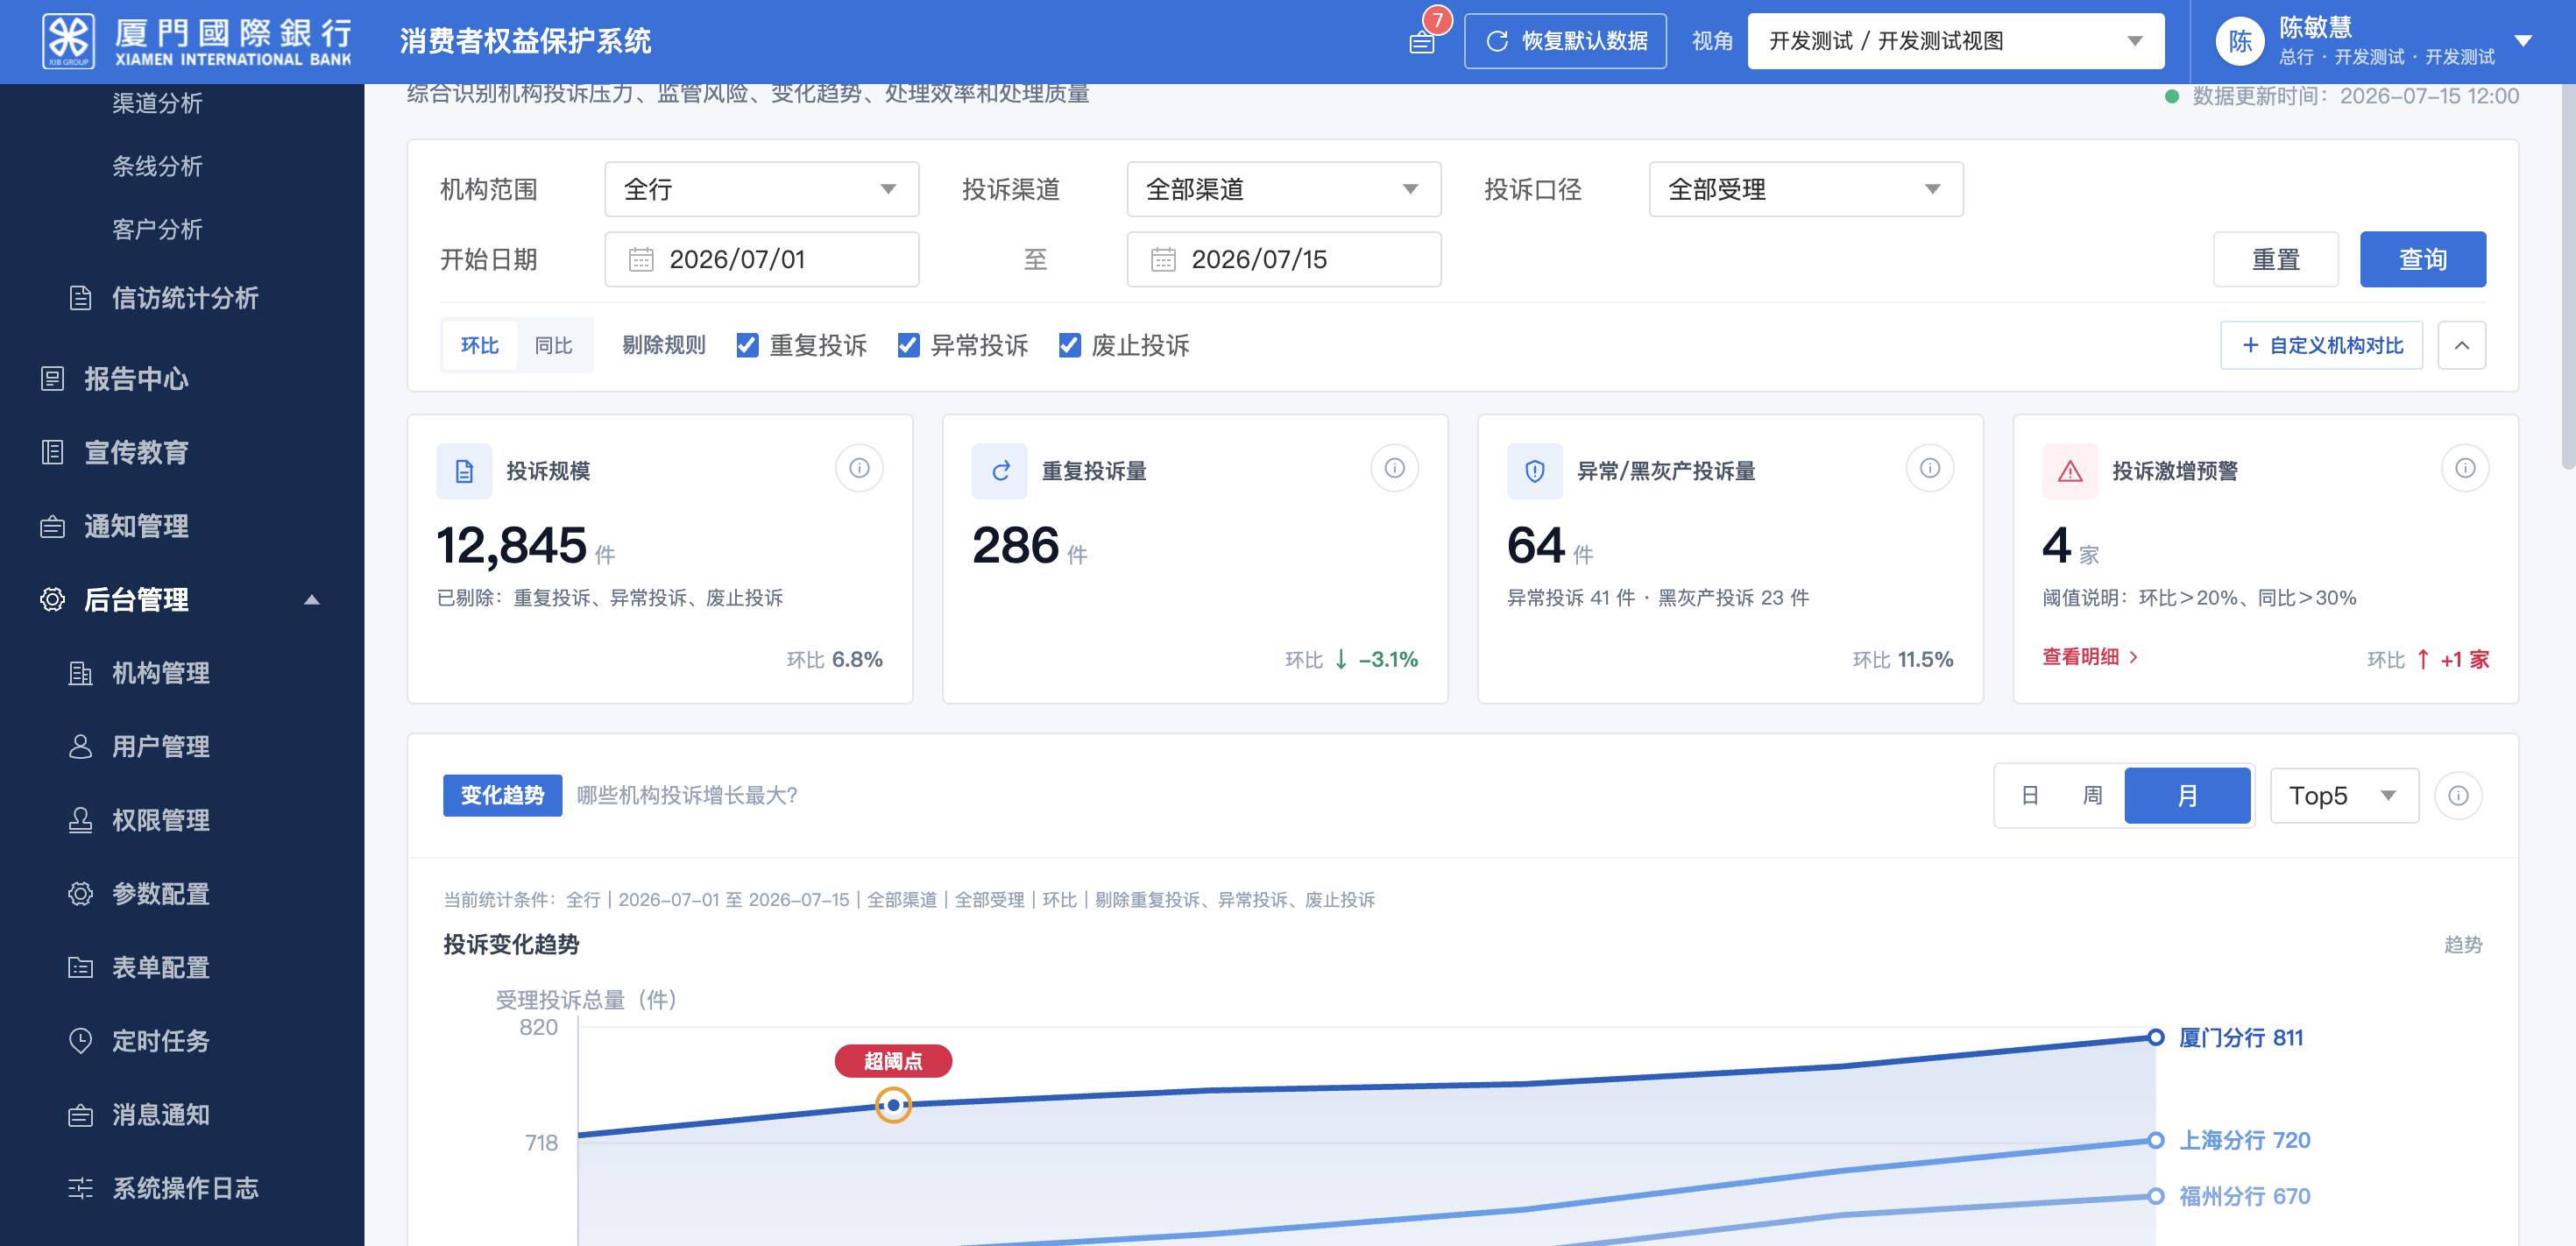Image resolution: width=2576 pixels, height=1246 pixels.
Task: Open info icon on 异常/黑灰产投诉量 card
Action: [1930, 468]
